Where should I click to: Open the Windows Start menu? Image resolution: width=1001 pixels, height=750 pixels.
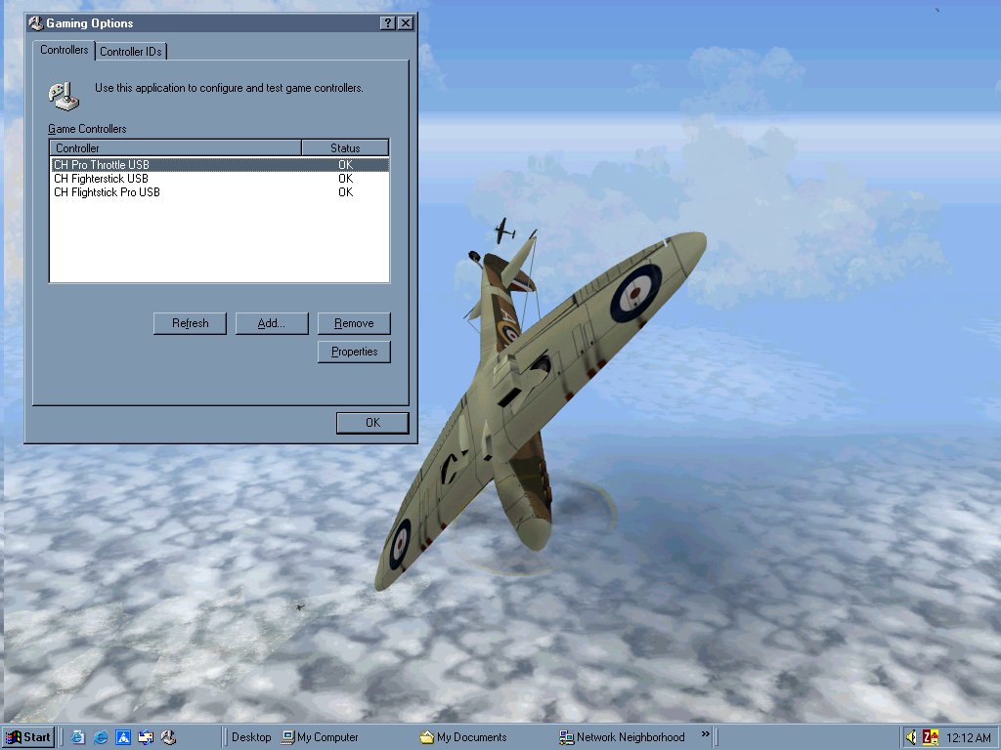click(27, 737)
